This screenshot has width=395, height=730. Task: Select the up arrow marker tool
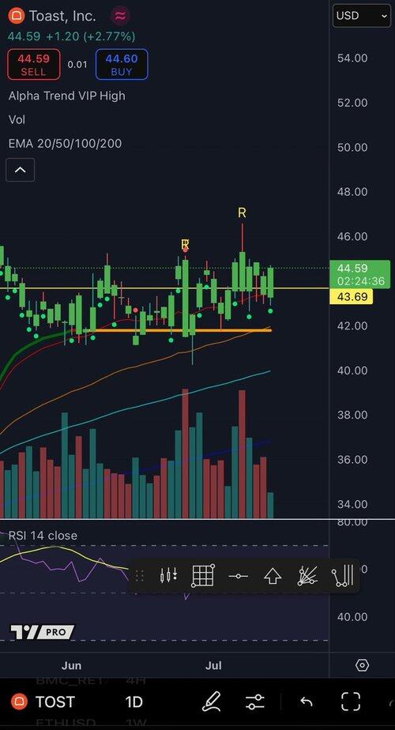[273, 577]
